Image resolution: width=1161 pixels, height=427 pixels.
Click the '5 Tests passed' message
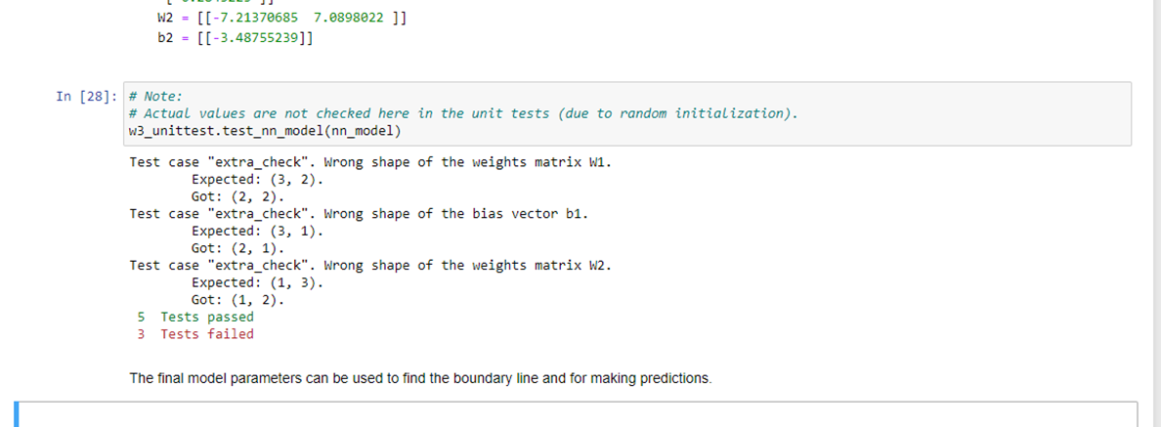tap(195, 317)
